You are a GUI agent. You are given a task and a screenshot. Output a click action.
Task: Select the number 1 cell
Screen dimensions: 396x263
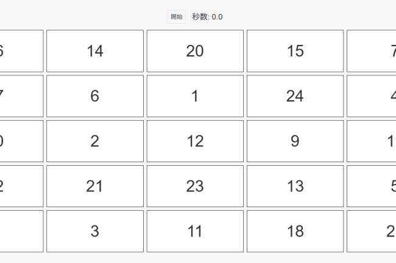195,96
